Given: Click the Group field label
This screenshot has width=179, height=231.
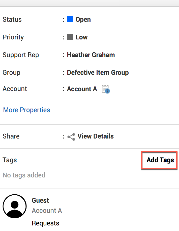Looking at the screenshot, I should click(x=11, y=73).
